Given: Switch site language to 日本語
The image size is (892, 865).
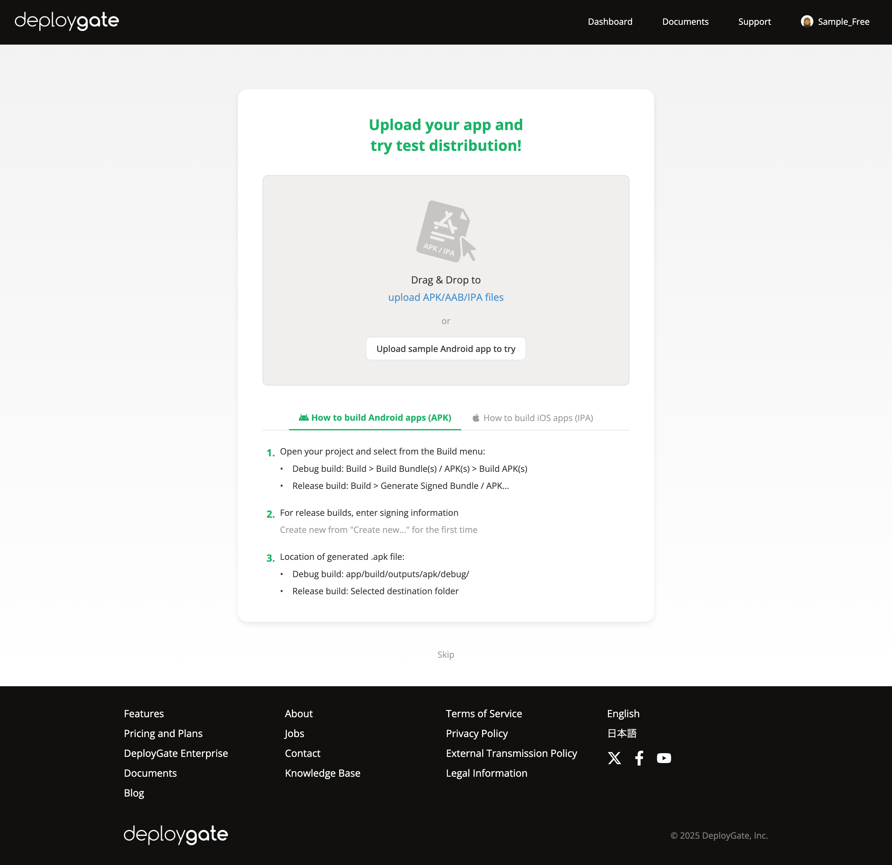Looking at the screenshot, I should [622, 733].
